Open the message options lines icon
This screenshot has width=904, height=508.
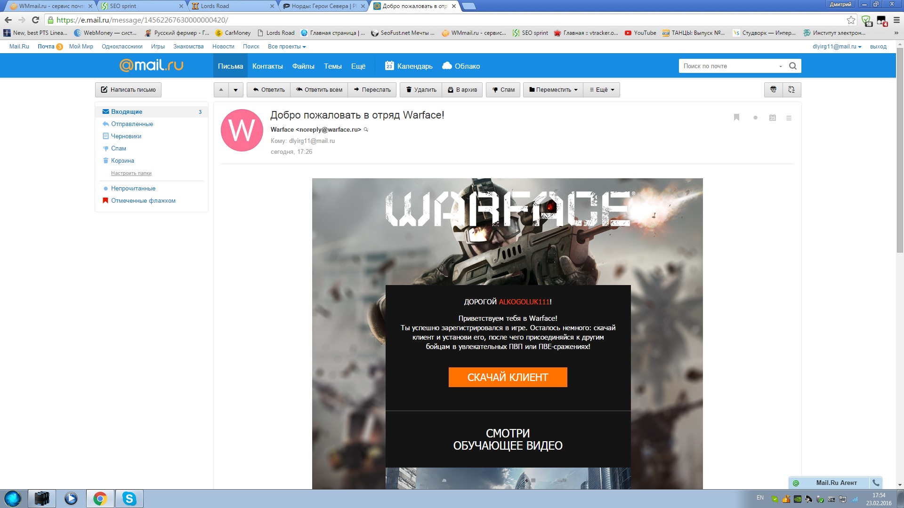pyautogui.click(x=789, y=118)
